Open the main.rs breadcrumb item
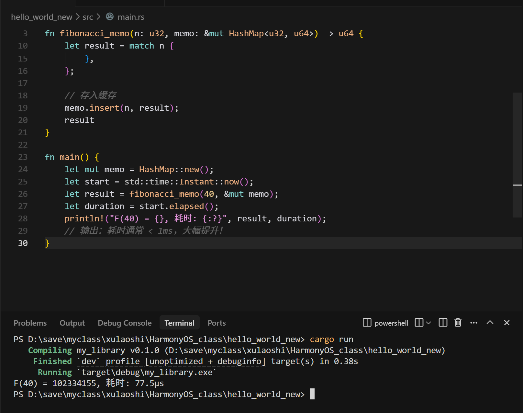 131,17
